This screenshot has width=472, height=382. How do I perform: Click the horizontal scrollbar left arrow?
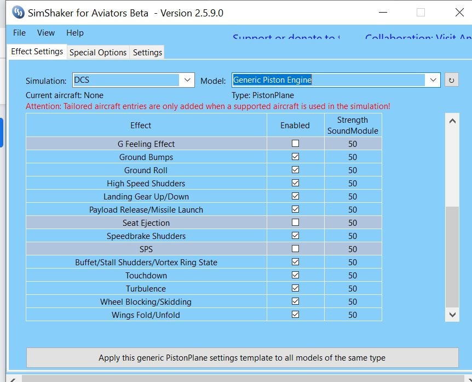13,379
